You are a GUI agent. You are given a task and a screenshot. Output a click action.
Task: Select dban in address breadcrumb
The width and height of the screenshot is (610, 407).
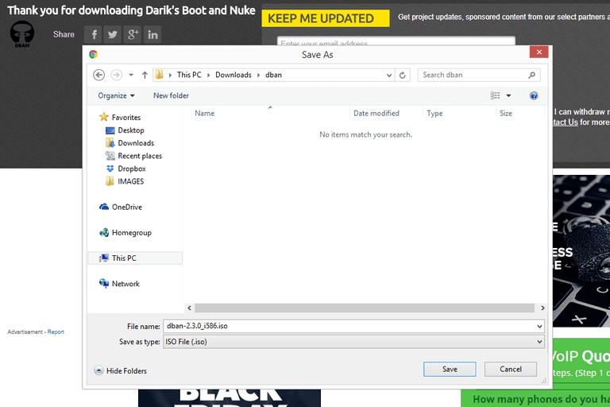coord(273,75)
